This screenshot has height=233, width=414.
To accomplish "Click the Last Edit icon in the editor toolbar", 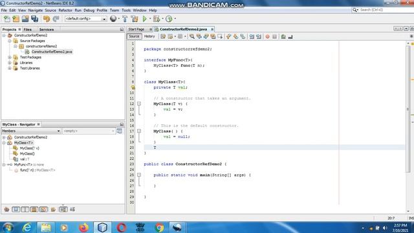I will click(163, 37).
